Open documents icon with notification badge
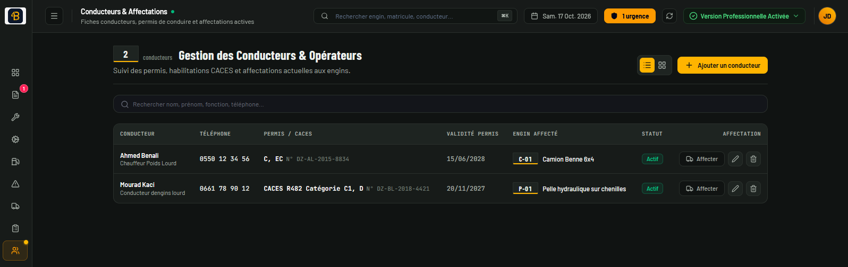This screenshot has width=848, height=267. coord(15,95)
